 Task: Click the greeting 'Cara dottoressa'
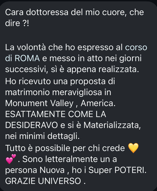tap(37, 12)
